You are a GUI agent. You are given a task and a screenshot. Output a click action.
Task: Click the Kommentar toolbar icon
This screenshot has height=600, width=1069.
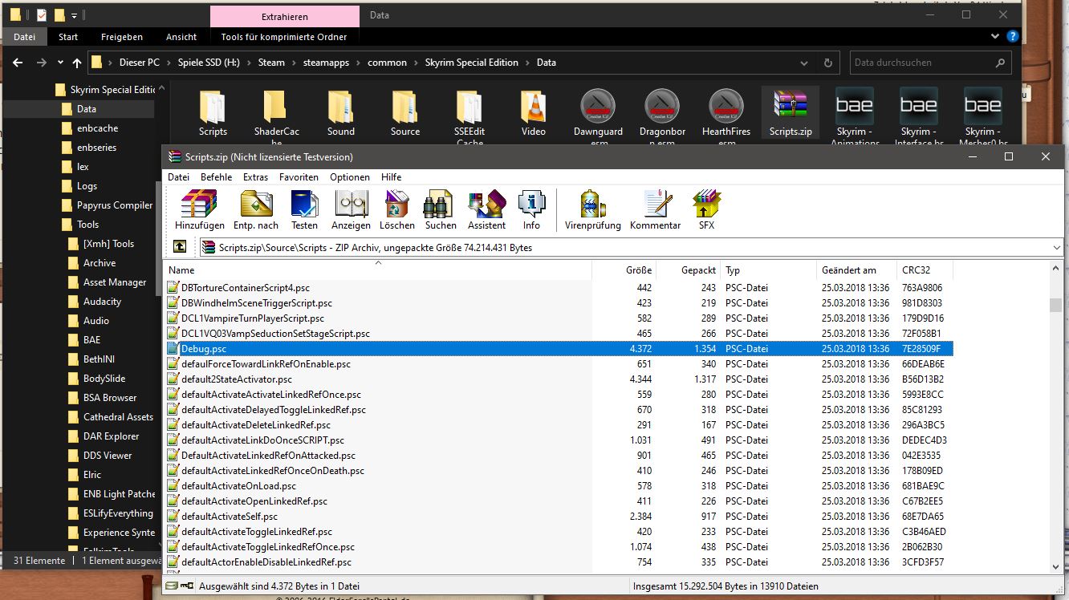coord(655,210)
